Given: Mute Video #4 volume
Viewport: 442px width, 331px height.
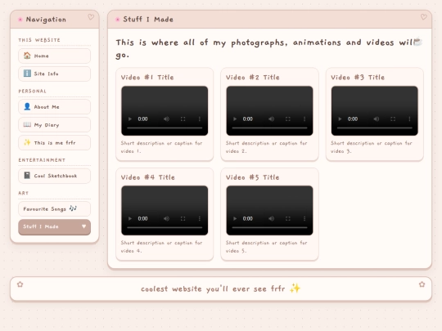Looking at the screenshot, I should coord(167,219).
